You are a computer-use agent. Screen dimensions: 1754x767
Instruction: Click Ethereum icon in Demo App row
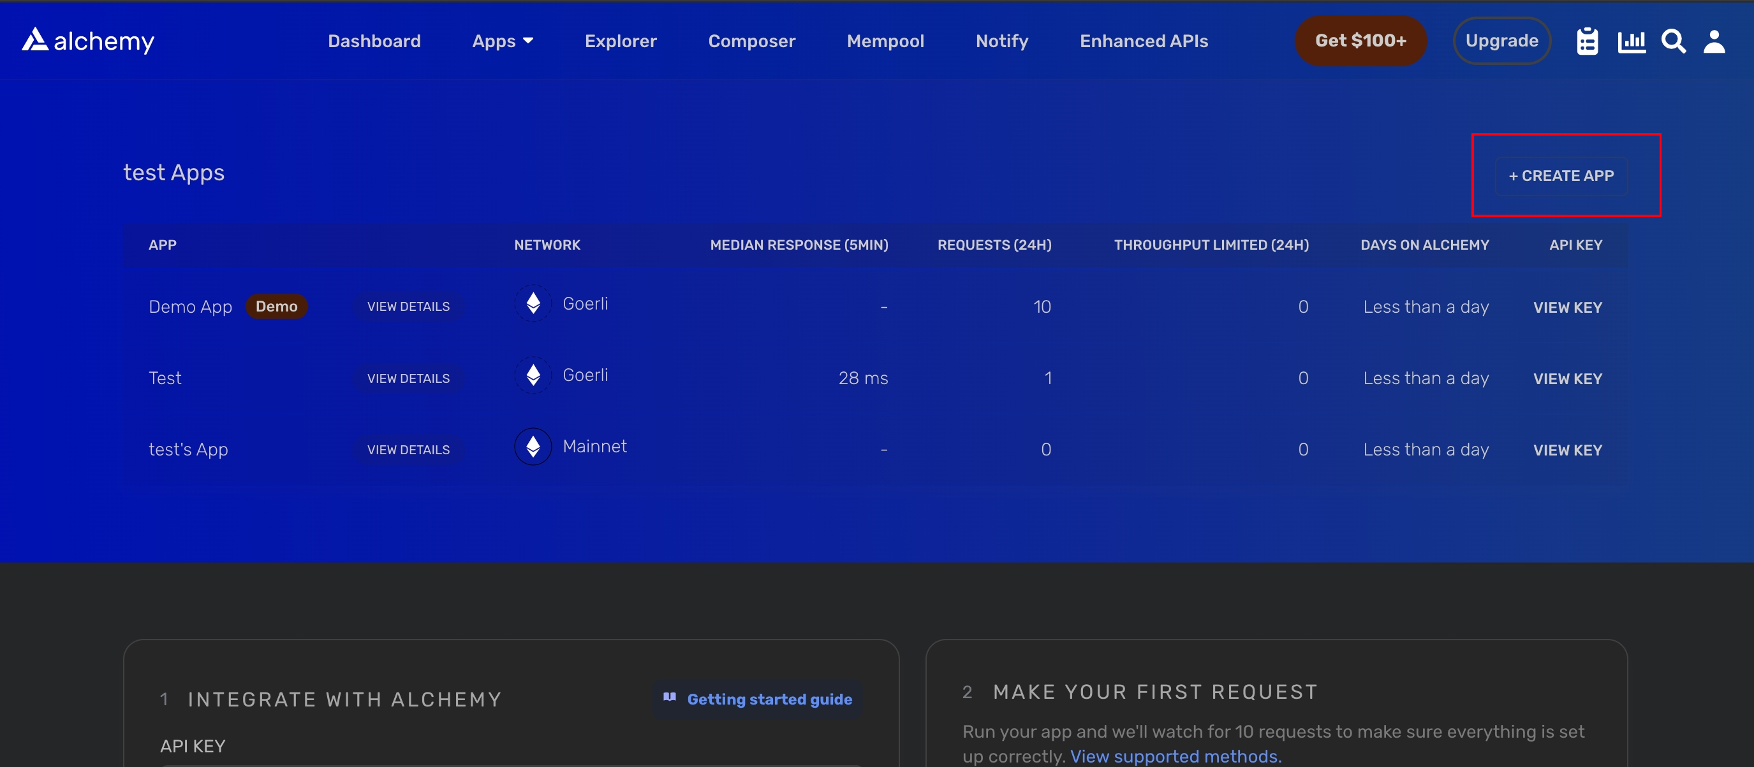[x=533, y=303]
